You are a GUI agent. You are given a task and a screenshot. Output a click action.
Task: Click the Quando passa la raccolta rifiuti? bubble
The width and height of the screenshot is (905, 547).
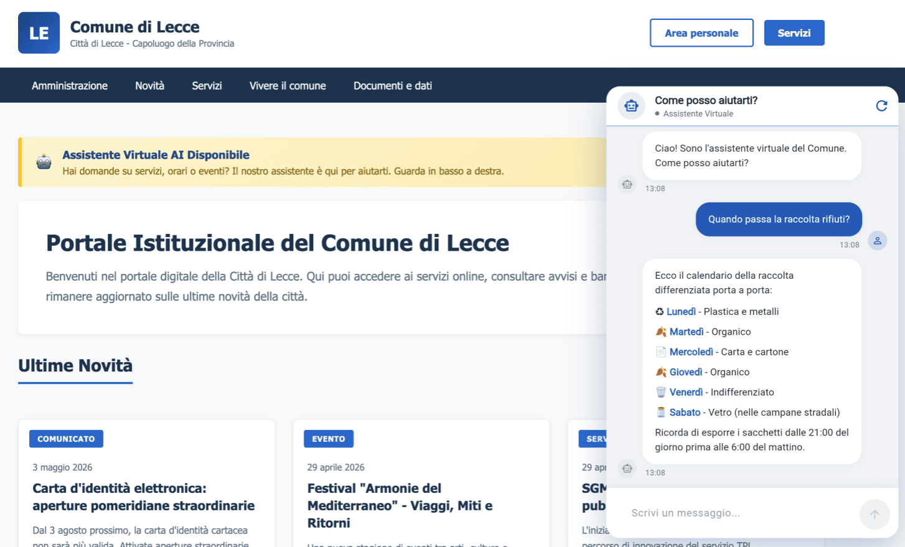coord(779,219)
